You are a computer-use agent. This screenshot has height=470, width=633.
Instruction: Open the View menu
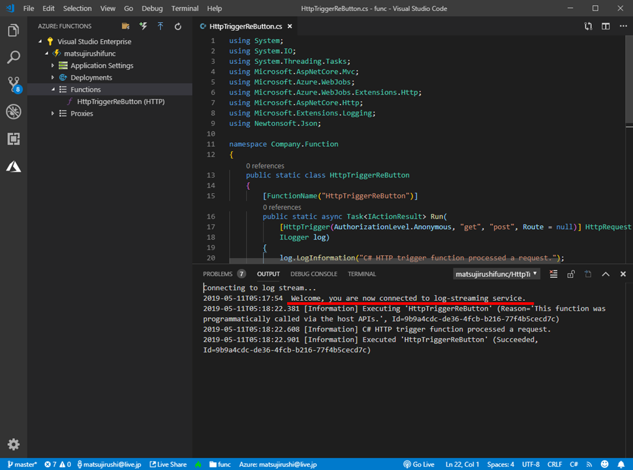(108, 8)
